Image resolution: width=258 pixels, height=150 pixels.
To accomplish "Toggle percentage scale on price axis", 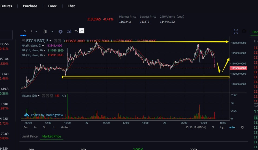I will pos(213,127).
